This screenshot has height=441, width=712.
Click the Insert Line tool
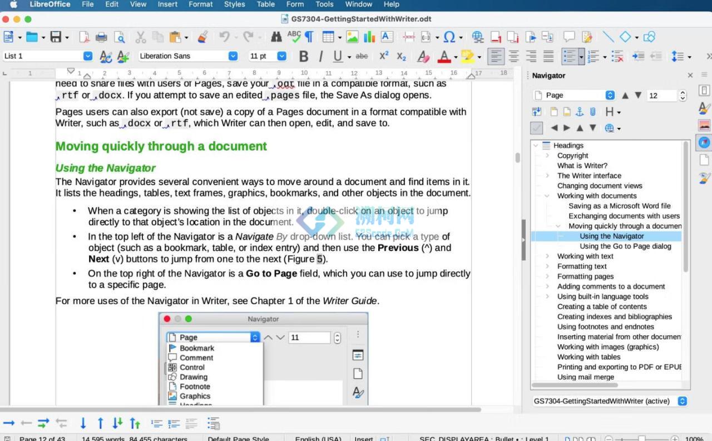click(608, 37)
